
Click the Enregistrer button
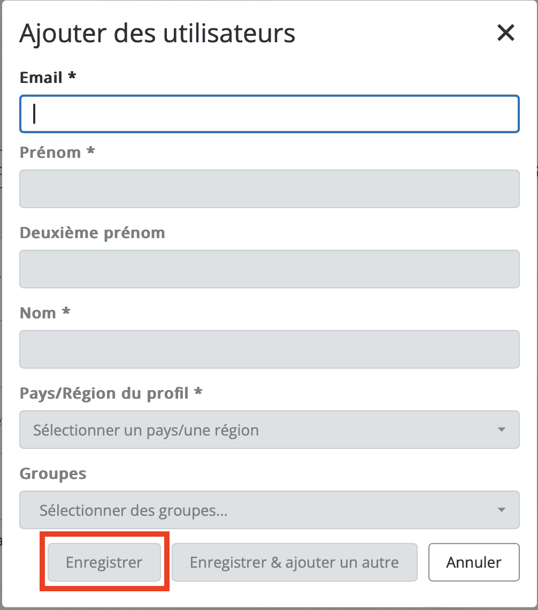(x=104, y=562)
